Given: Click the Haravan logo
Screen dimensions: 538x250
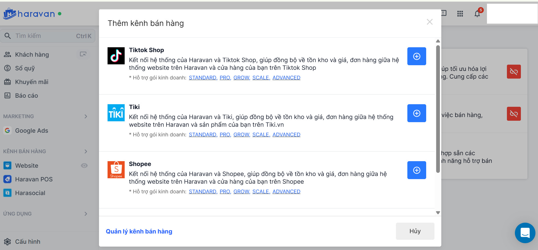Looking at the screenshot, I should 29,14.
